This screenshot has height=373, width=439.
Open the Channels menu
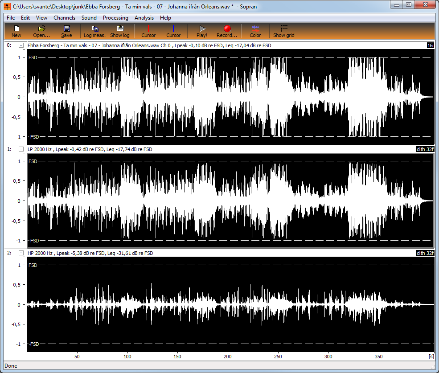tap(64, 18)
